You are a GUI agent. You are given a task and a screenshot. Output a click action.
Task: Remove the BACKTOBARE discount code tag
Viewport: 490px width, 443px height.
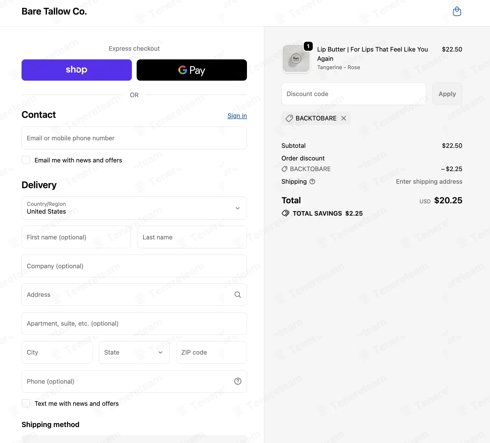344,118
